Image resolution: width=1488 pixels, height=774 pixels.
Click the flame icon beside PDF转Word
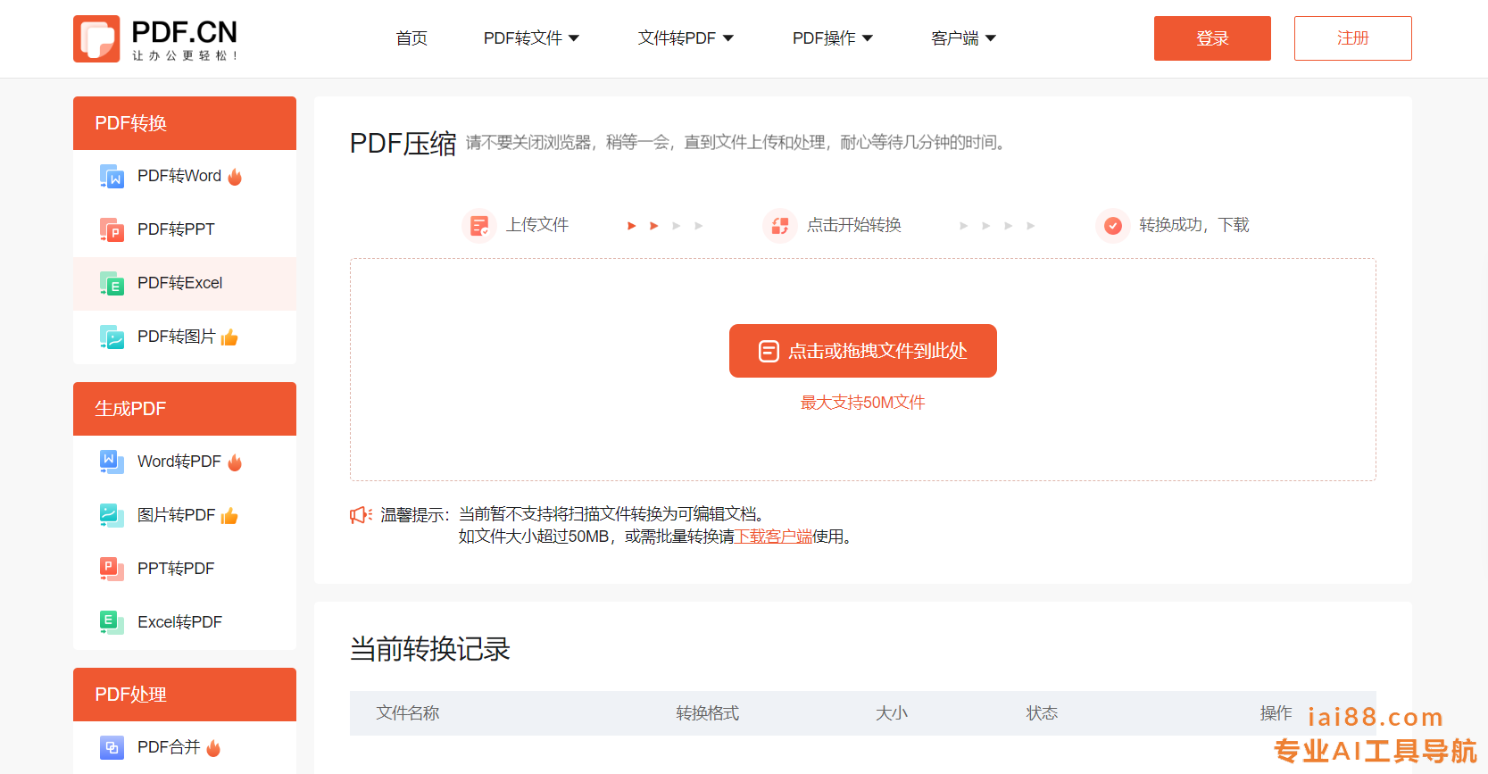tap(235, 177)
